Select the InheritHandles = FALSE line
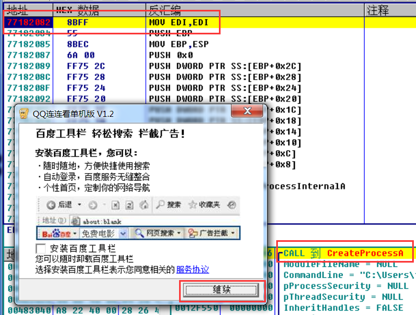416x315 pixels. [x=343, y=308]
